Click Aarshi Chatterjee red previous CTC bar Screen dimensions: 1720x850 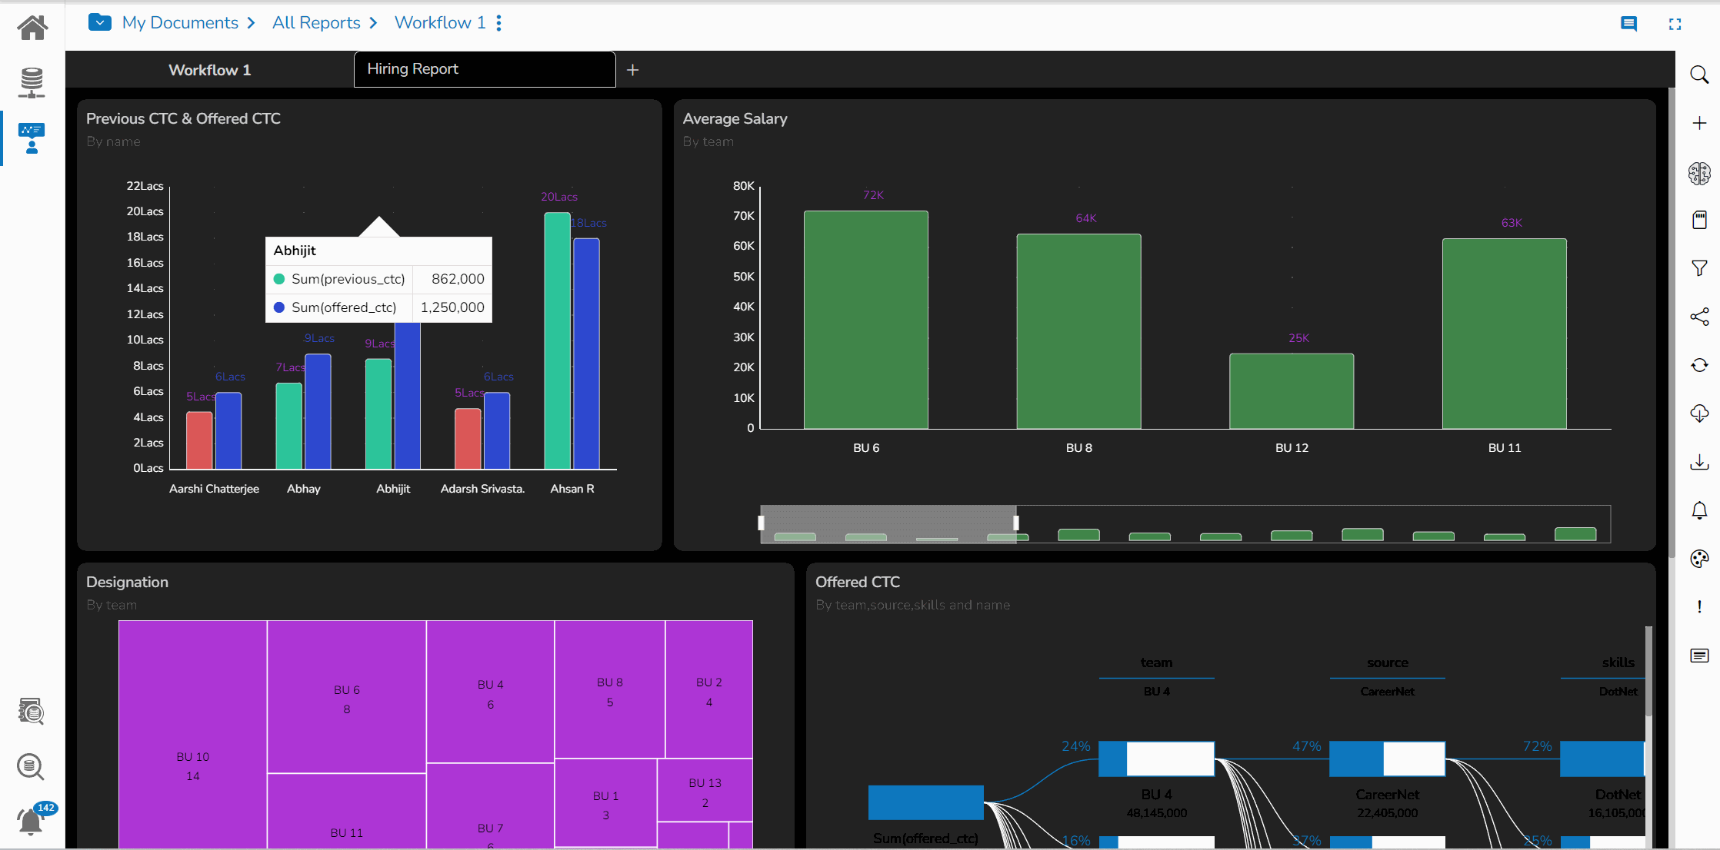pos(199,440)
